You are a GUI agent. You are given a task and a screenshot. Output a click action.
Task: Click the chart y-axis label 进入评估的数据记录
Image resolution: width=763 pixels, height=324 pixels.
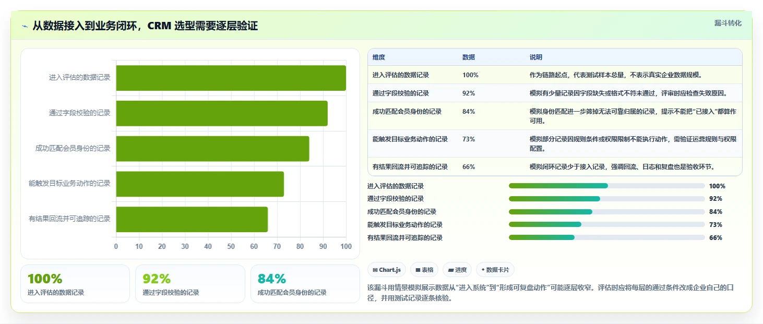coord(80,78)
